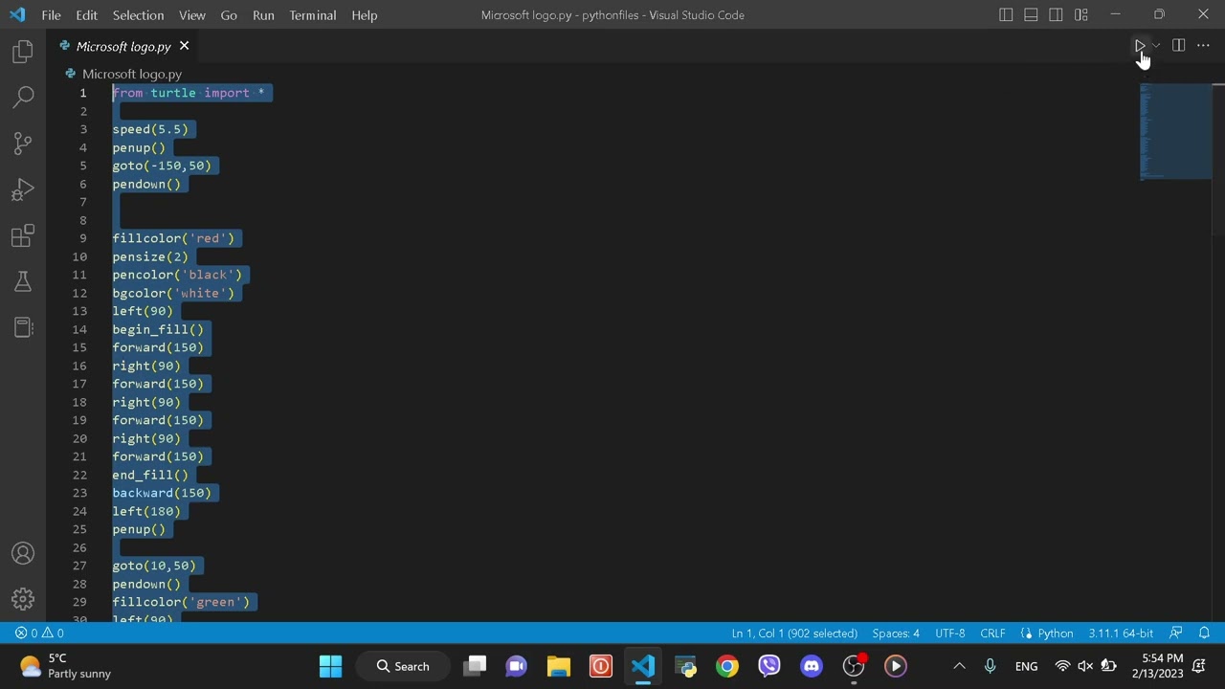Click the vertical editor scrollbar

tap(1218, 159)
